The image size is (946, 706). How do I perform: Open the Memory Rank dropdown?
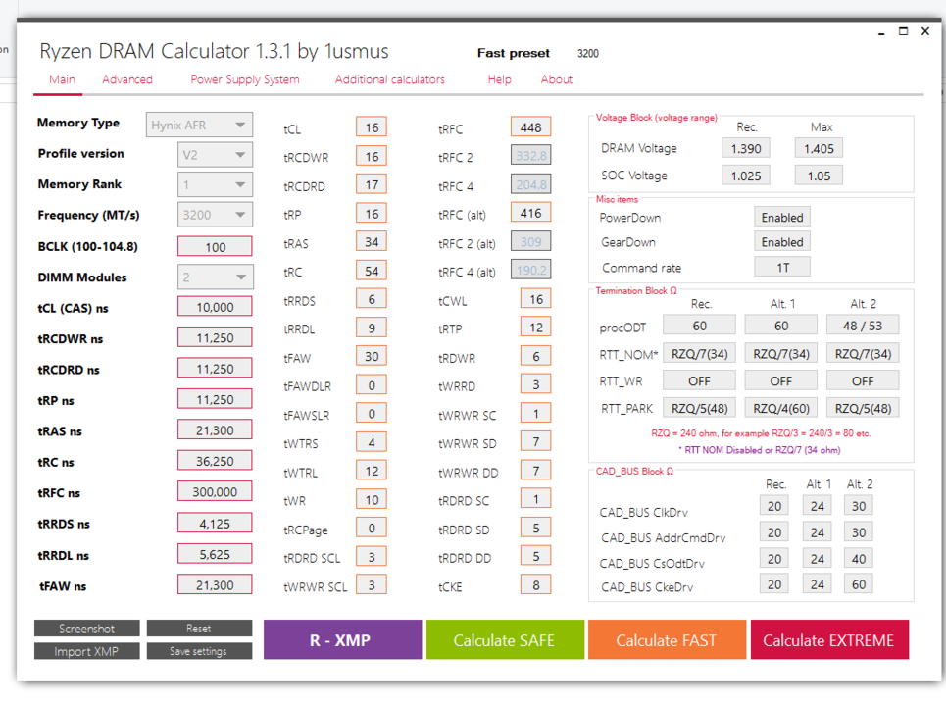click(x=215, y=184)
